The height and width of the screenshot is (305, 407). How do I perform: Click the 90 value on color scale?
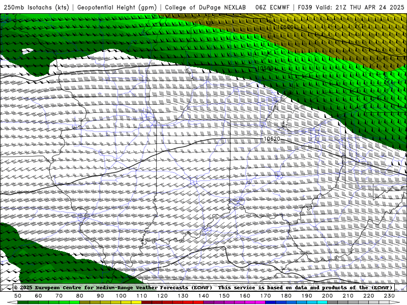(100, 296)
